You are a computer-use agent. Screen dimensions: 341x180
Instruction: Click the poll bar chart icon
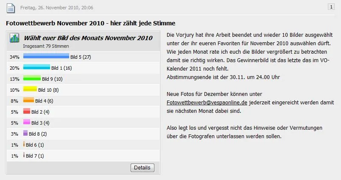tap(15, 38)
